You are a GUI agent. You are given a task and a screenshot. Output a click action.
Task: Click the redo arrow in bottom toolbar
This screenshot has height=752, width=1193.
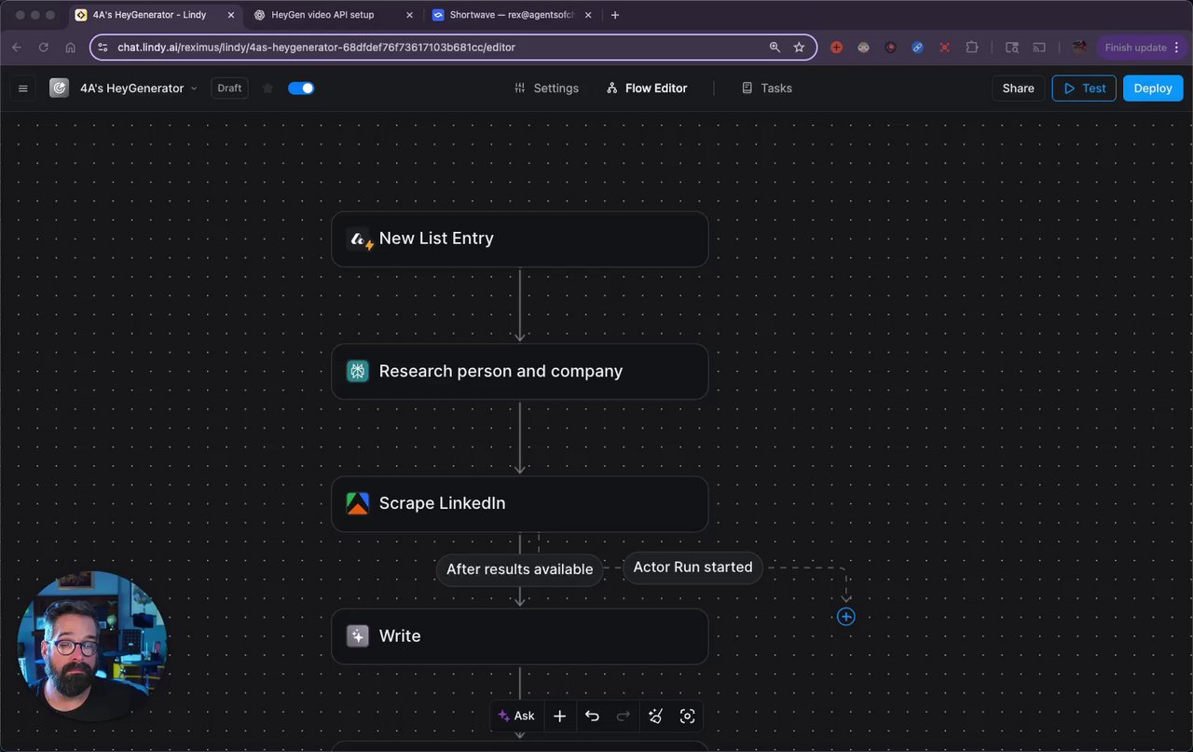tap(624, 716)
